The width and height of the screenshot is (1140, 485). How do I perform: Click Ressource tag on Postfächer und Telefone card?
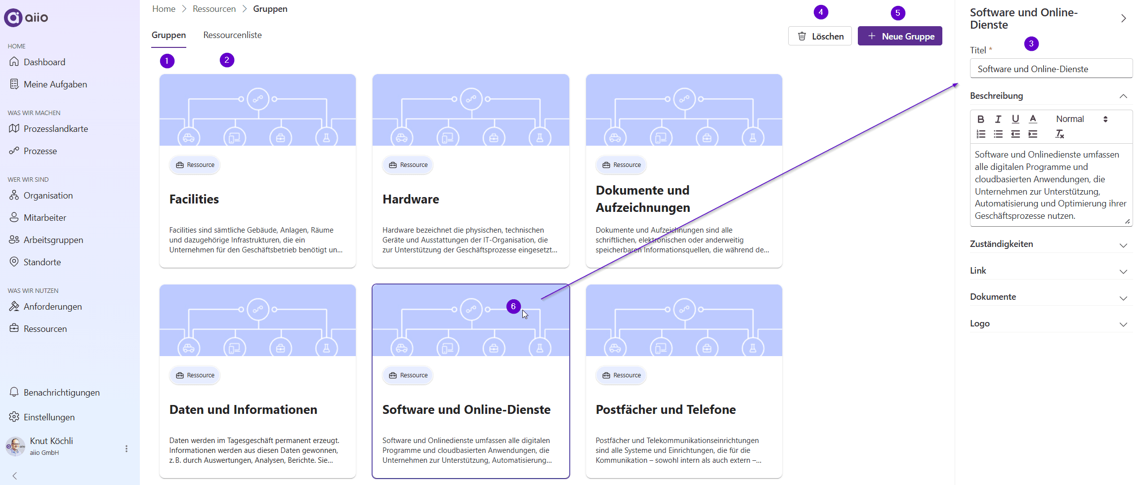pos(621,375)
